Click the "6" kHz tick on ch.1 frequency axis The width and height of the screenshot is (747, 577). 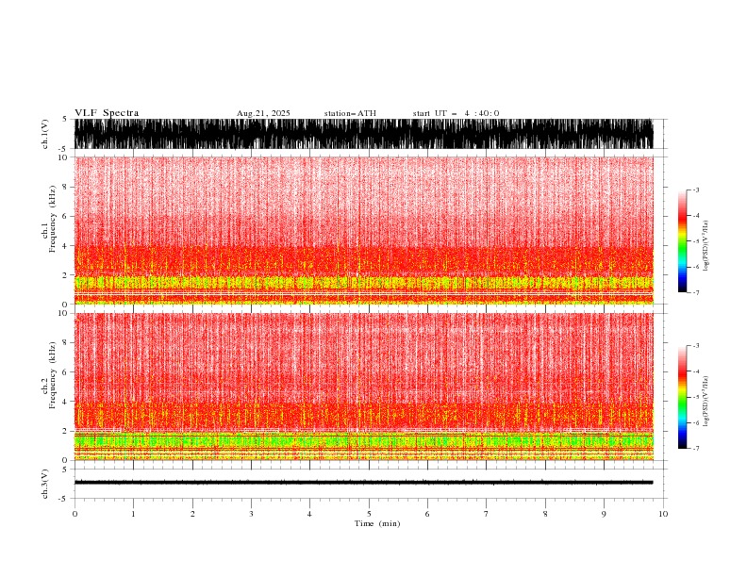pos(66,216)
